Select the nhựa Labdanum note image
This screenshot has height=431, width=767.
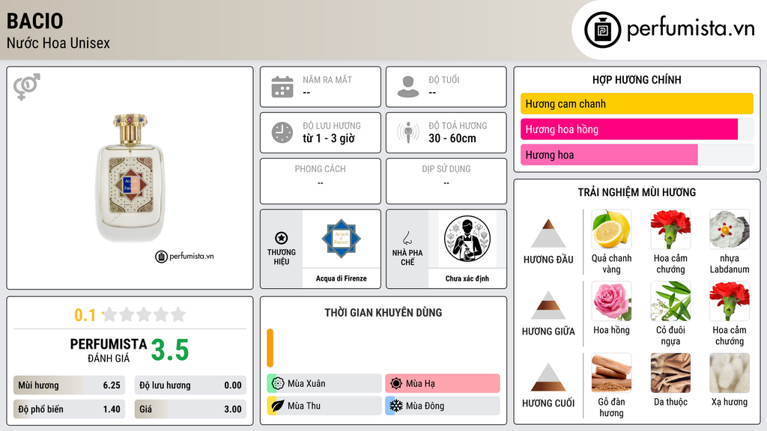click(x=730, y=229)
